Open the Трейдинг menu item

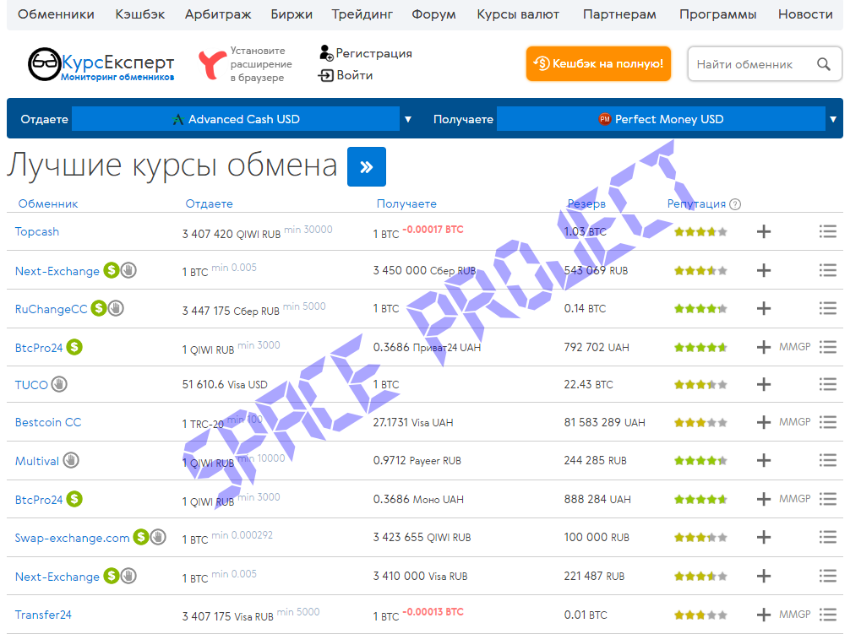[362, 14]
